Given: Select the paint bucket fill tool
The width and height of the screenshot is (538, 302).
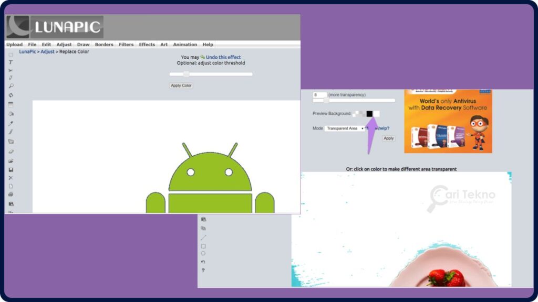Looking at the screenshot, I should pos(11,114).
